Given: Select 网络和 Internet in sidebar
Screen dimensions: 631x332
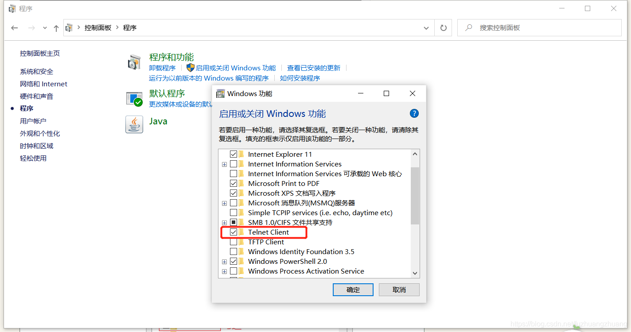Looking at the screenshot, I should click(x=43, y=84).
